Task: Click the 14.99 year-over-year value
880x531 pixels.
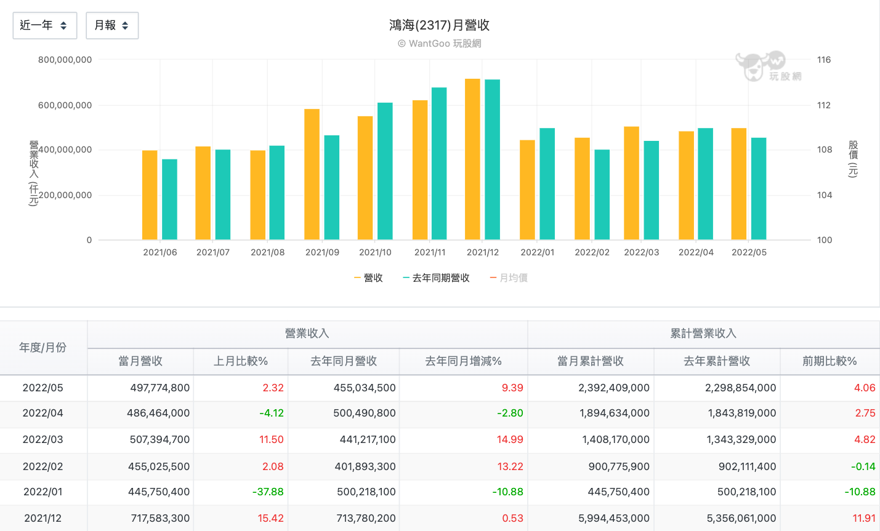Action: (511, 440)
